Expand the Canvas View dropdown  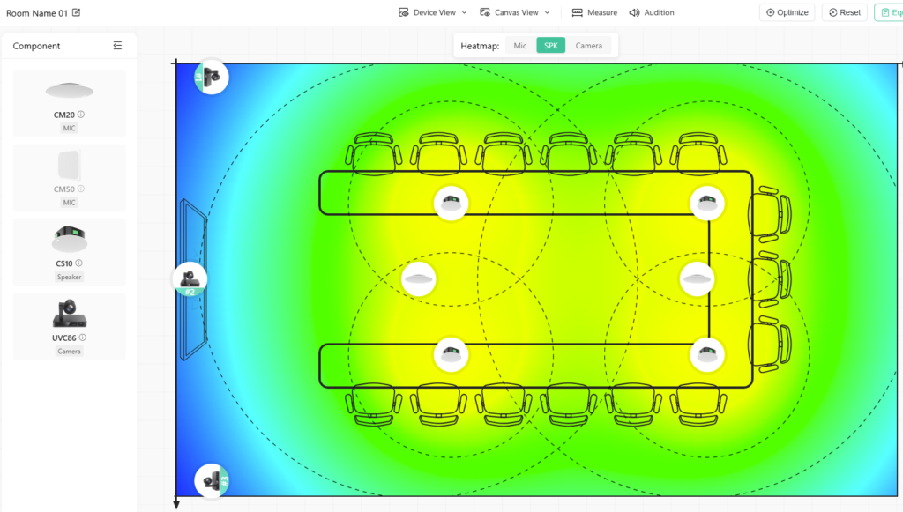click(515, 12)
